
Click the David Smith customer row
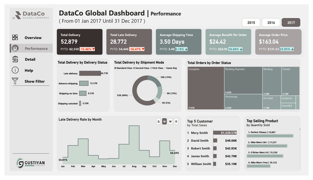click(212, 140)
